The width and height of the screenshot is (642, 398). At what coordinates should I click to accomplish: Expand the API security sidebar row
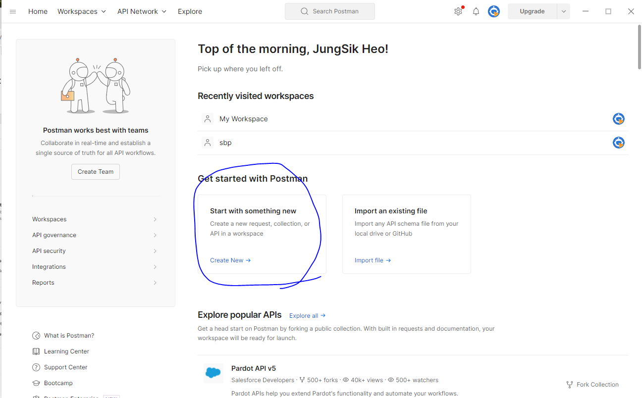[x=94, y=251]
